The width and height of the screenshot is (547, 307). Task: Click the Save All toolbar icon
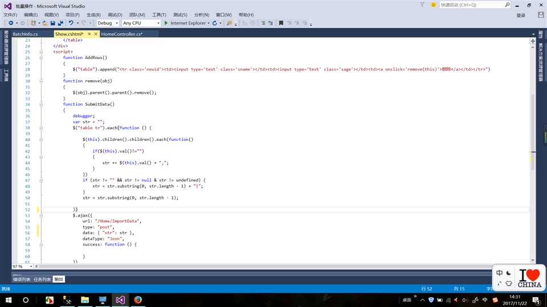(x=60, y=23)
